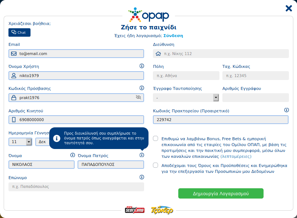Toggle password visibility eye icon
297x218 pixels.
pyautogui.click(x=139, y=97)
